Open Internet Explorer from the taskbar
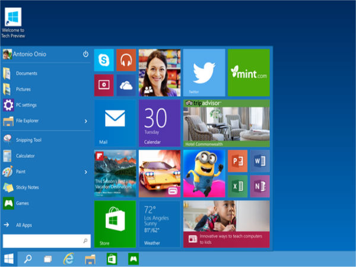 tap(68, 259)
